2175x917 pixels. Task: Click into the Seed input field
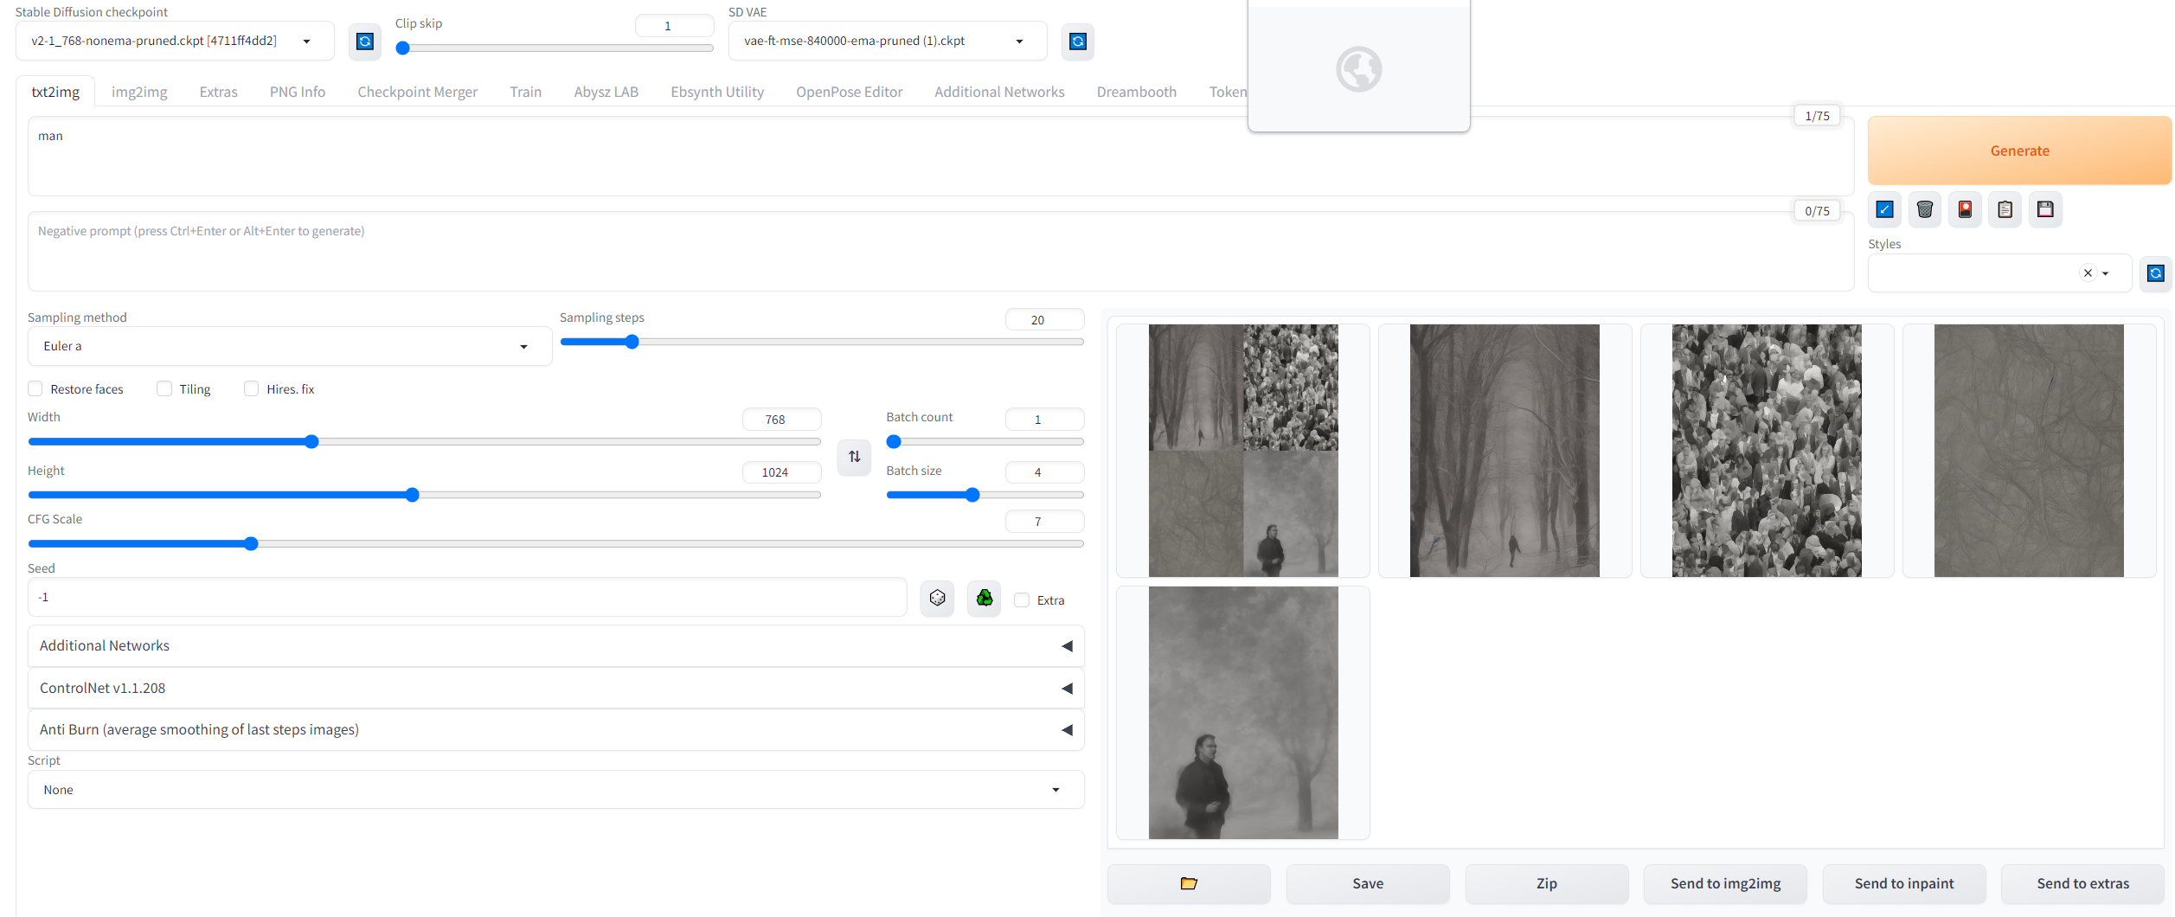pyautogui.click(x=467, y=598)
